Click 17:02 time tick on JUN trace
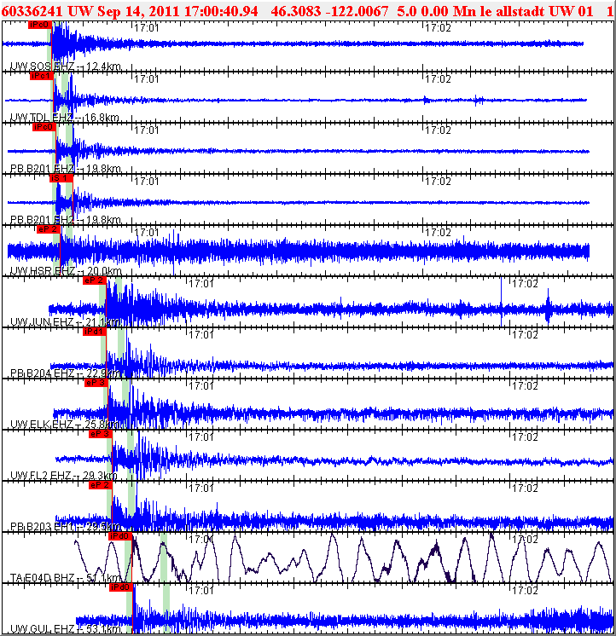 pos(525,283)
